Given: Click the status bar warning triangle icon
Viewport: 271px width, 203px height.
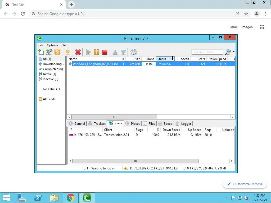Looking at the screenshot, I should [x=126, y=168].
